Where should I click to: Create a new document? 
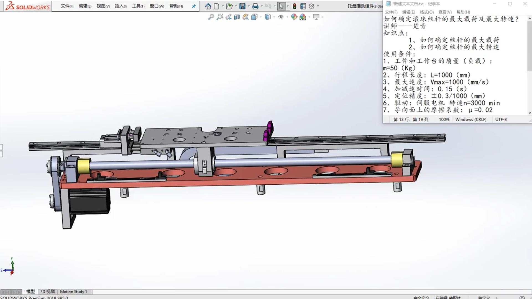217,6
